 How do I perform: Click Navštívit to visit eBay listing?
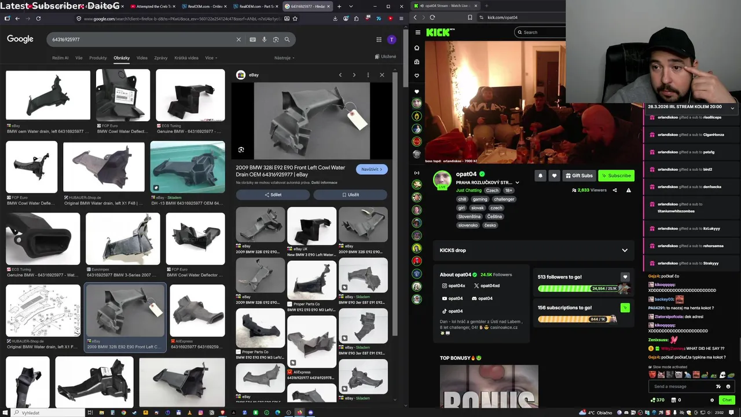tap(372, 169)
